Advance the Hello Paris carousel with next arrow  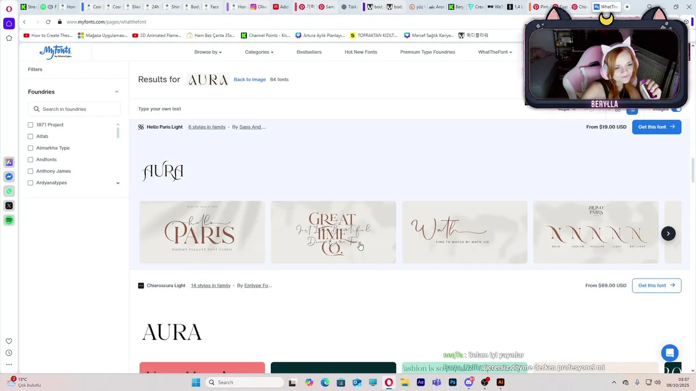(668, 234)
